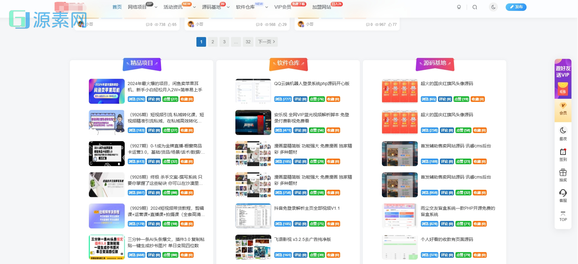This screenshot has height=264, width=578.
Task: Open the 网络项目 menu label
Action: [137, 7]
